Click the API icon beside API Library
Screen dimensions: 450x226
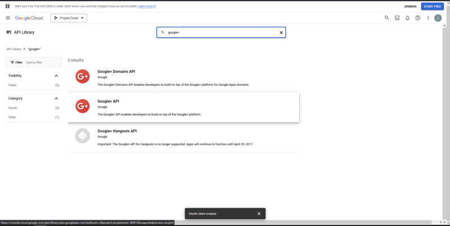pos(8,33)
